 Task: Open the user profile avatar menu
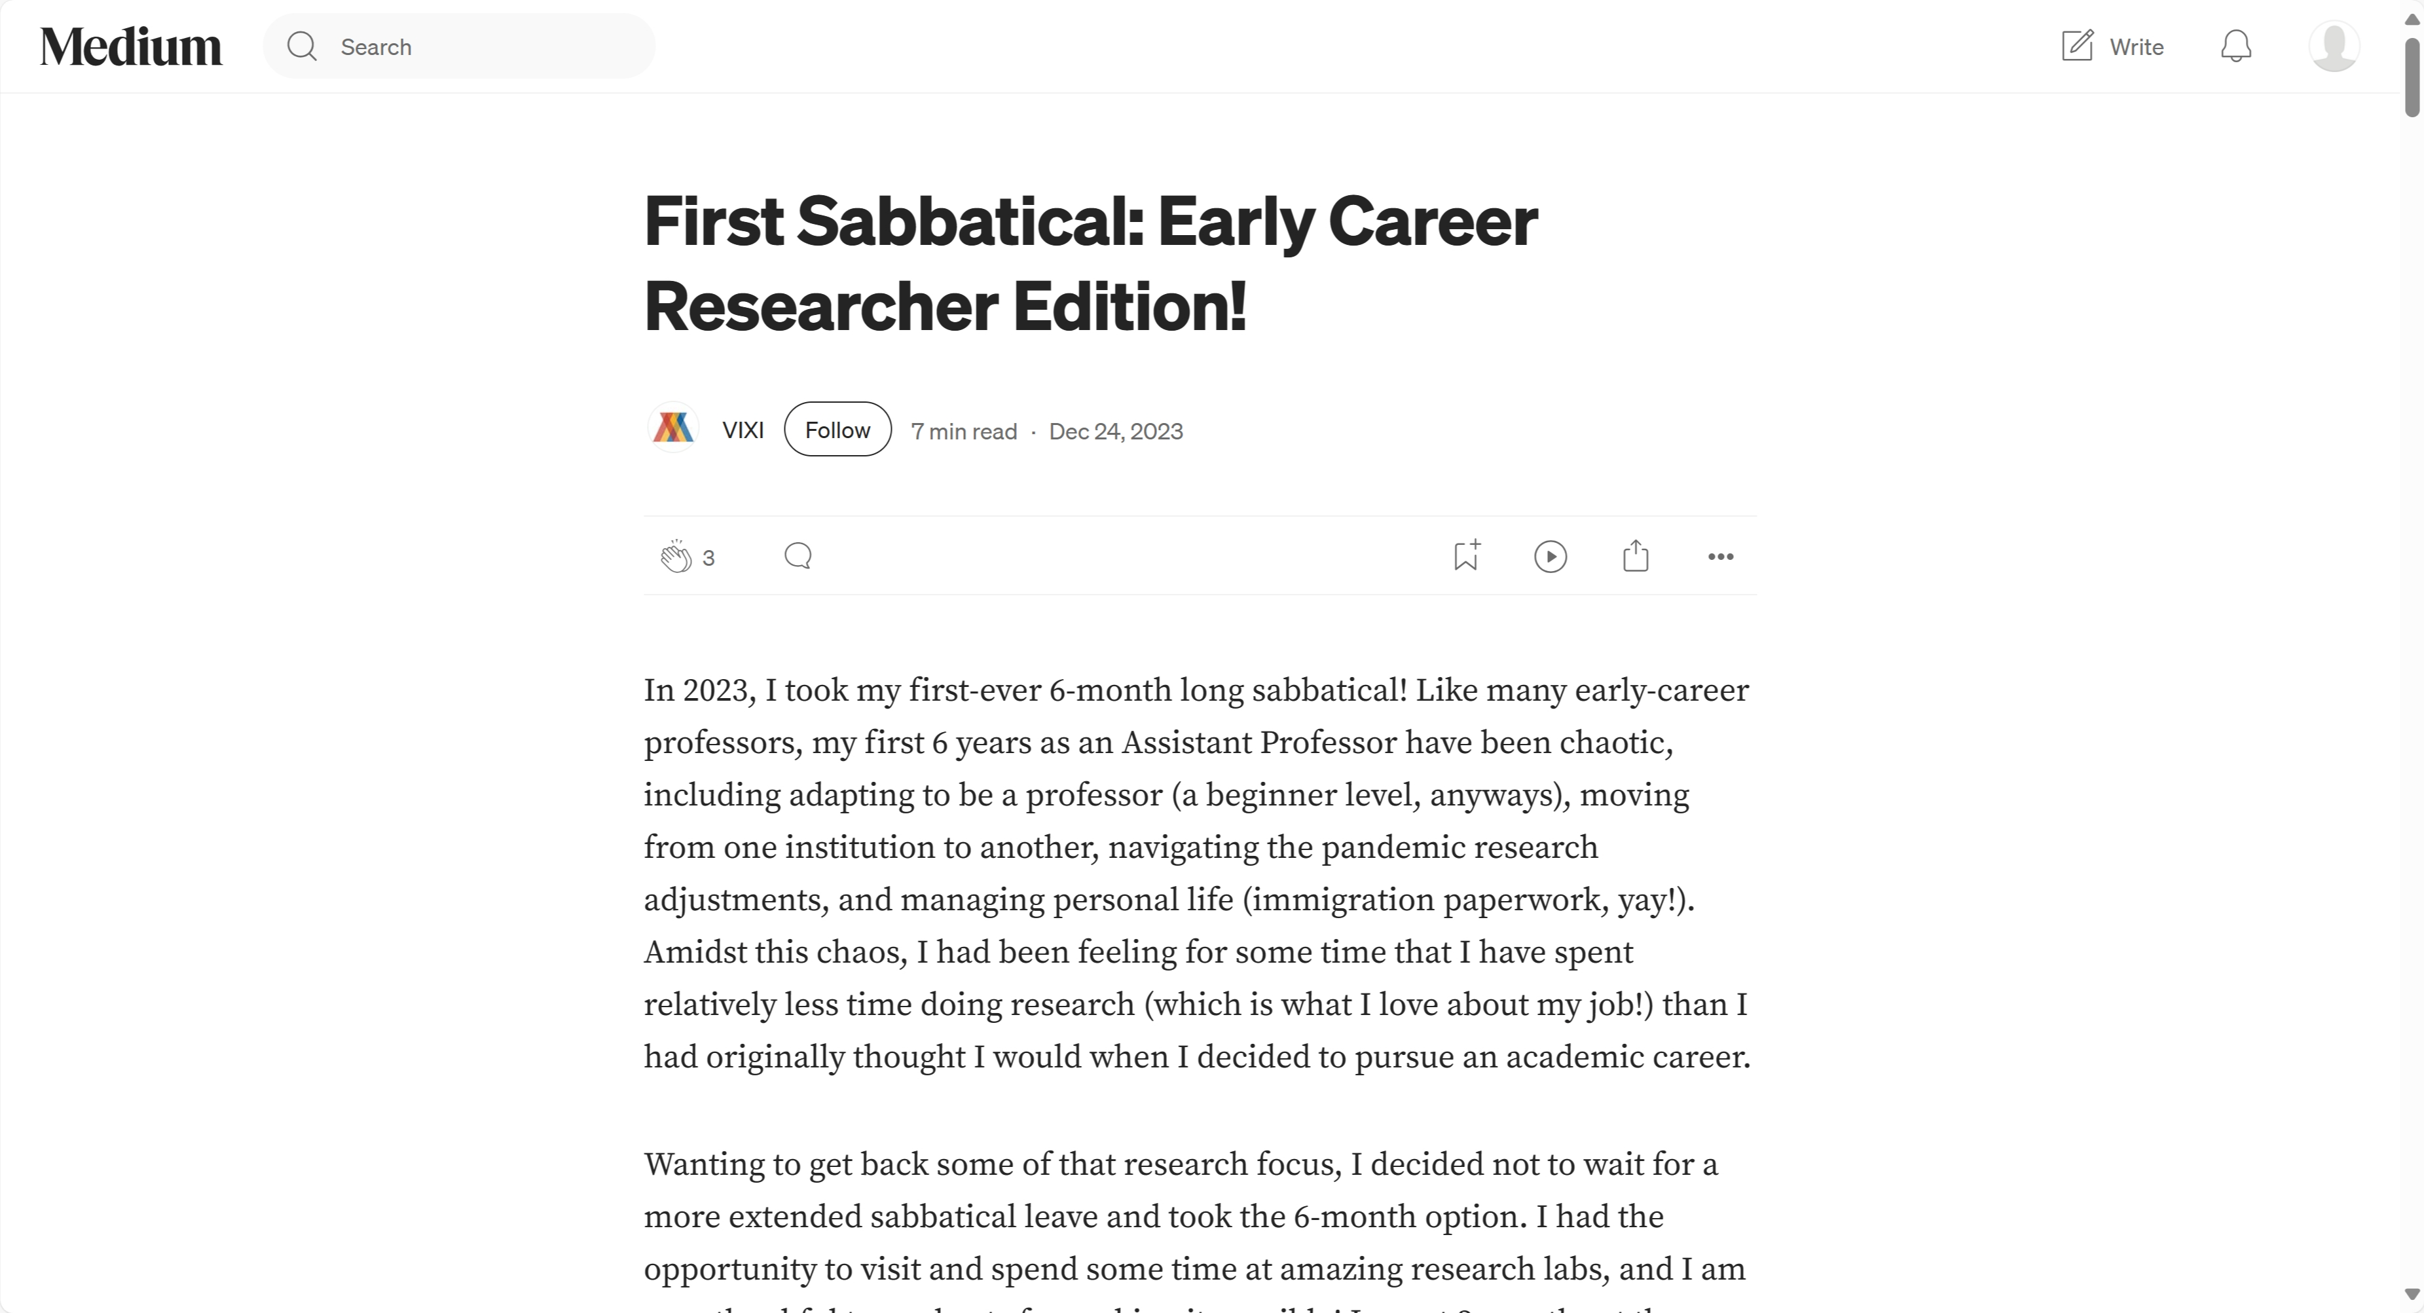tap(2334, 46)
